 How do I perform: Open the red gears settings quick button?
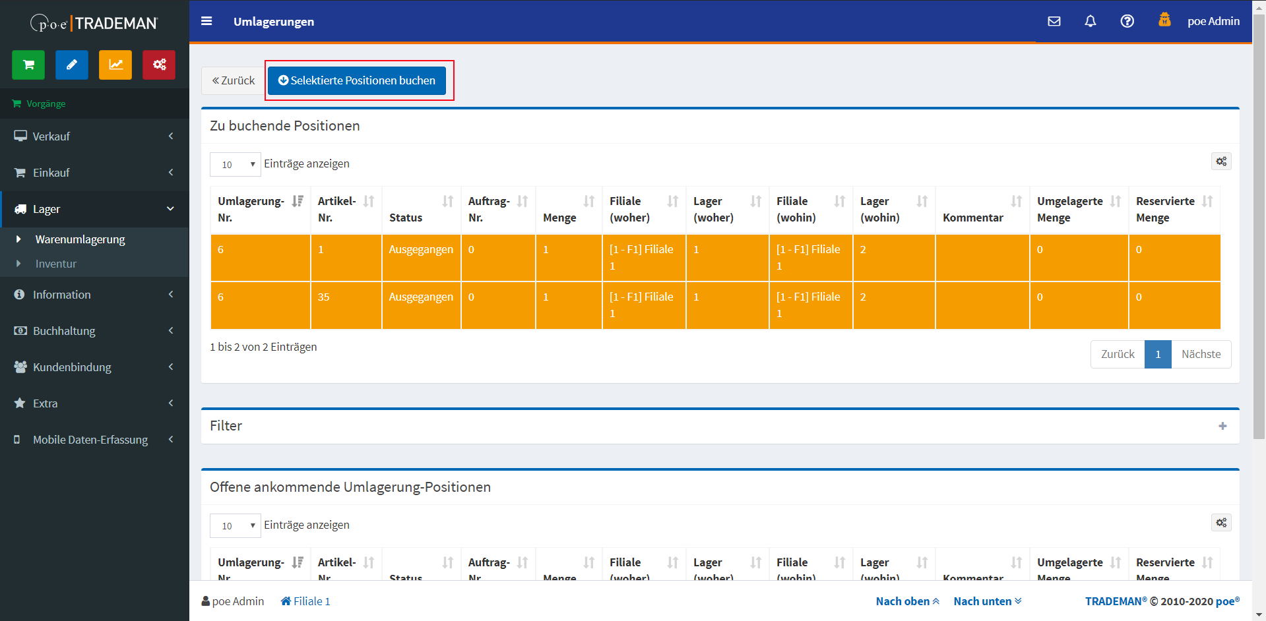pyautogui.click(x=159, y=65)
